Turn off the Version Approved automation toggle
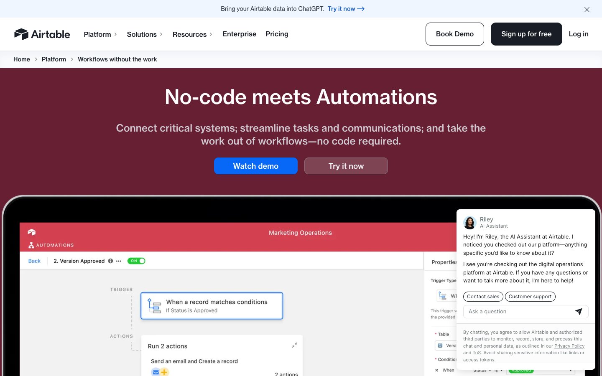Image resolution: width=602 pixels, height=376 pixels. coord(137,261)
